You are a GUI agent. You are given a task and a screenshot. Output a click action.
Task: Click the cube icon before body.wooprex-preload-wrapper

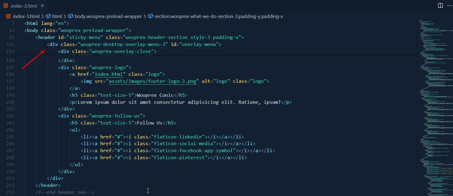[71, 16]
